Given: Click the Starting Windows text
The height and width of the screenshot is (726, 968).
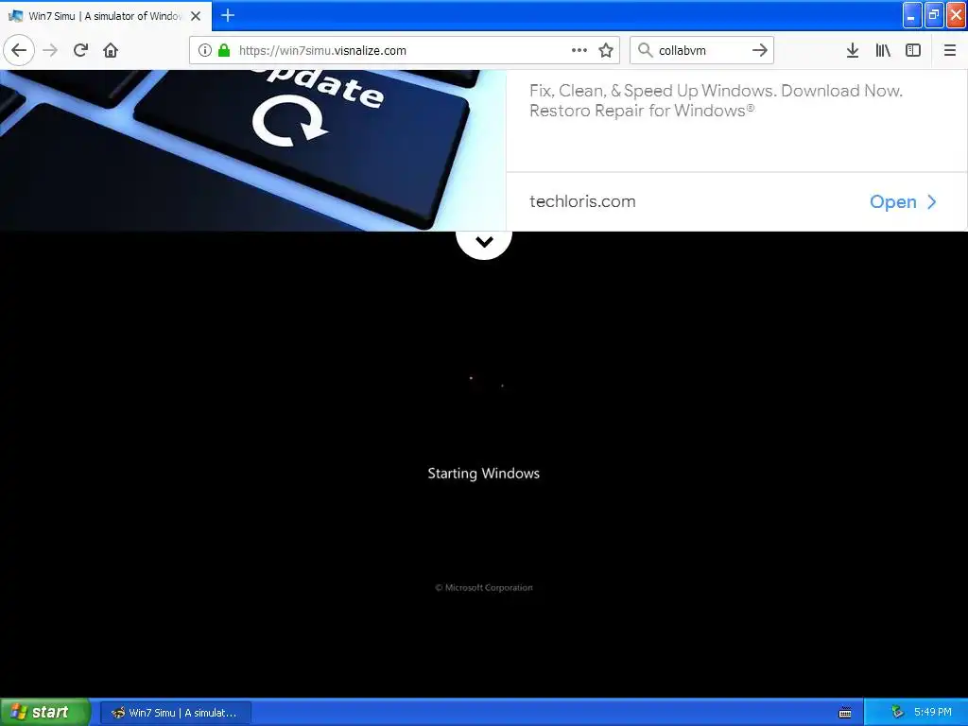Looking at the screenshot, I should [483, 474].
